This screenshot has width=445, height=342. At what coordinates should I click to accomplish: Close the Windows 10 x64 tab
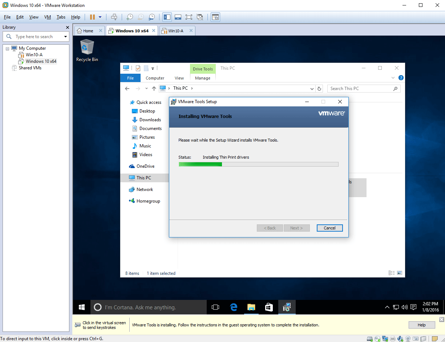(x=154, y=31)
